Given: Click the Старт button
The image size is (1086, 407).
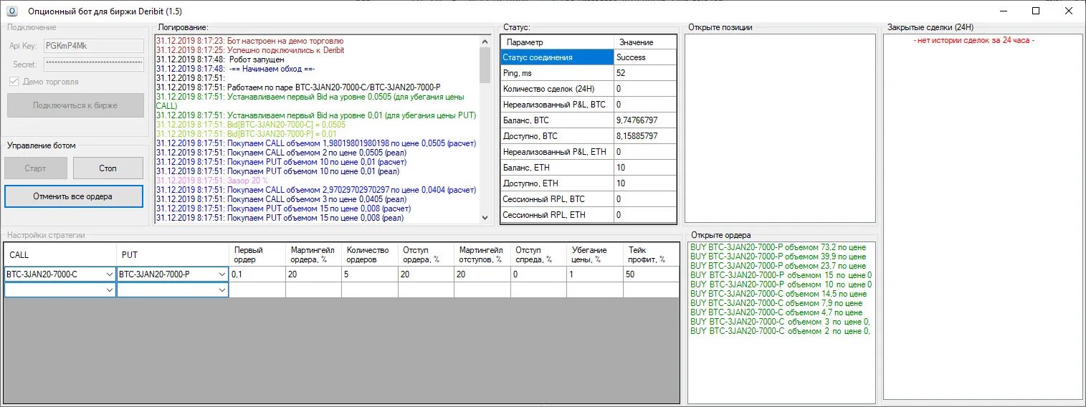Looking at the screenshot, I should pos(35,168).
